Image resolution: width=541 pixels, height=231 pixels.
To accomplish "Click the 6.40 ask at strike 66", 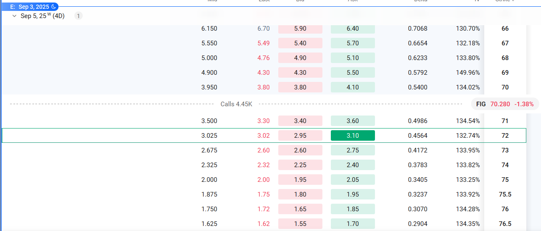I will [353, 29].
